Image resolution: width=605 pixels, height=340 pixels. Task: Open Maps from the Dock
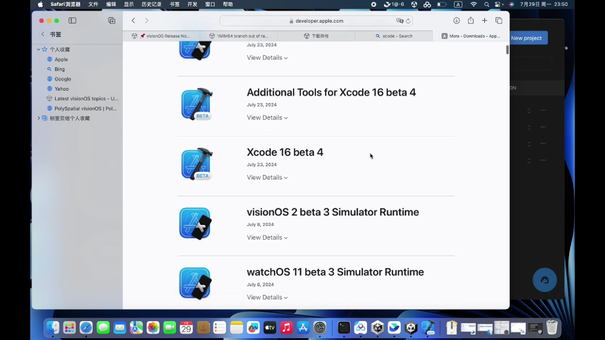click(x=136, y=327)
